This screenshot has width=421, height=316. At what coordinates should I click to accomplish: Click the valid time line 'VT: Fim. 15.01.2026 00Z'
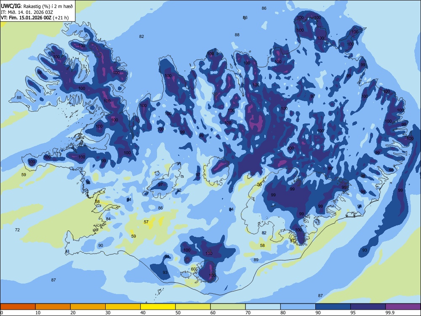click(x=27, y=18)
